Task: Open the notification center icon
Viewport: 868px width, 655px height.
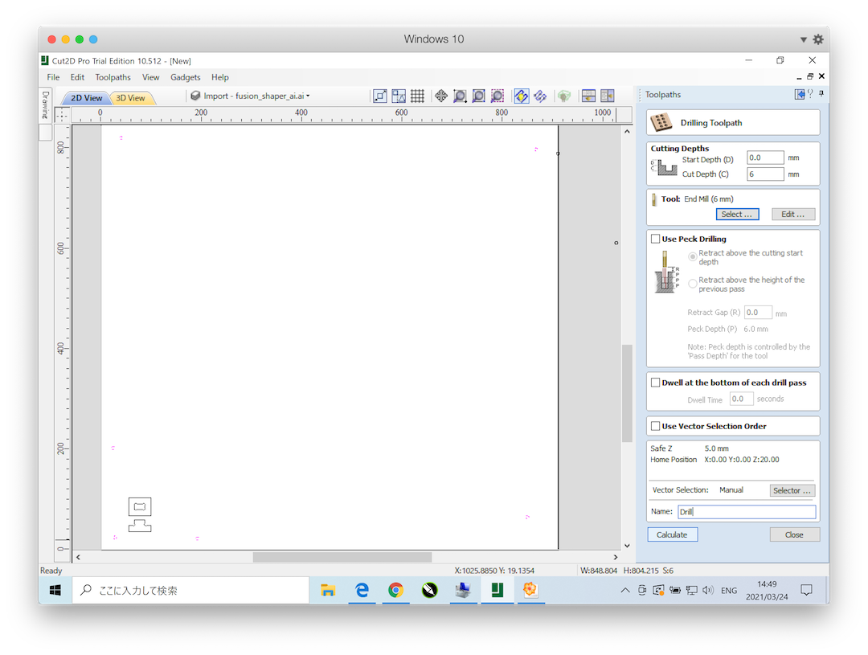Action: pyautogui.click(x=807, y=590)
